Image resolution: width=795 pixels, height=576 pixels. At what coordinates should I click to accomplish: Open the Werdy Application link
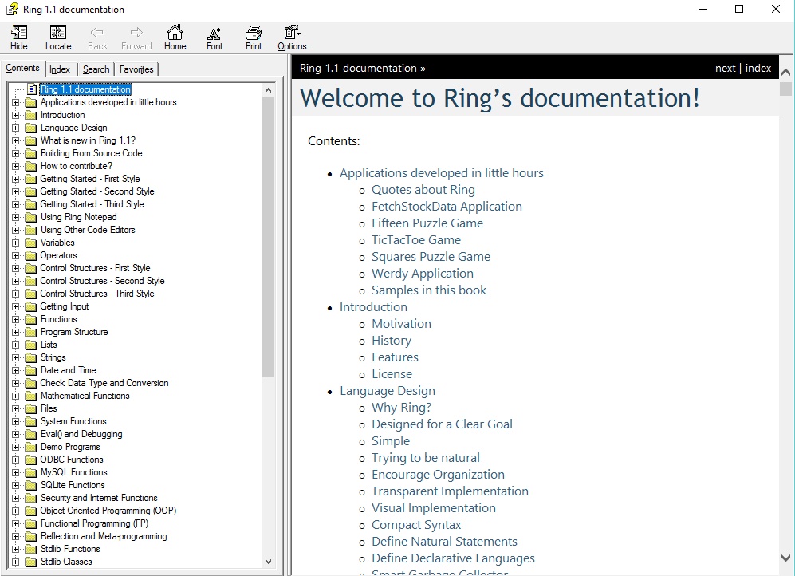pos(423,274)
